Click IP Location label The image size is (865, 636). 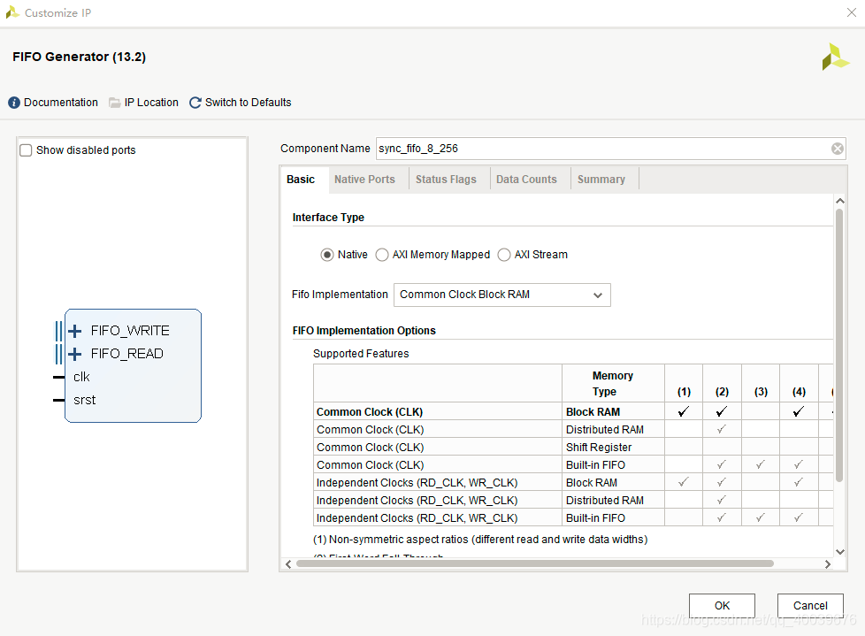point(151,103)
